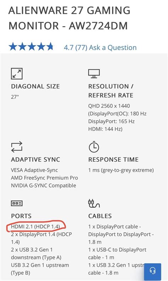Click the PORTS heading

(x=21, y=216)
